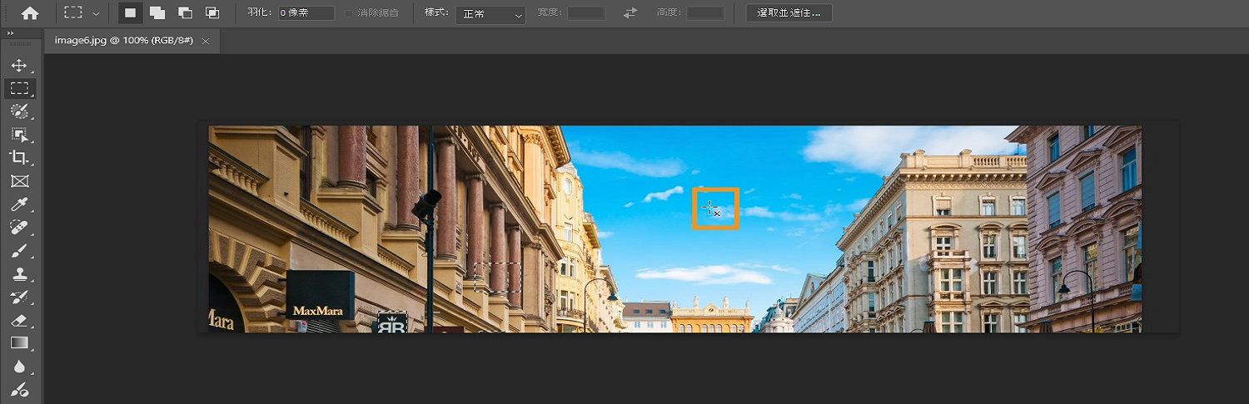Go to the Home screen icon
Screen dimensions: 1249x404
(30, 13)
